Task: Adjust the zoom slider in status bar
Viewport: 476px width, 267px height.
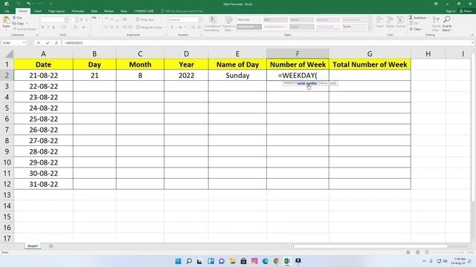Action: (448, 252)
